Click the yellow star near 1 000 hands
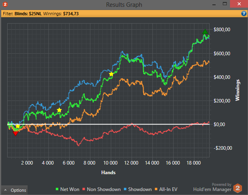 tap(18, 126)
